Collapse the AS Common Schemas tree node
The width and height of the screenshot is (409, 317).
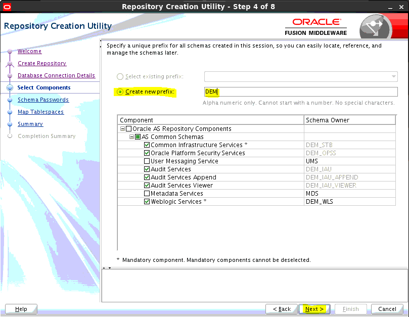click(x=132, y=137)
